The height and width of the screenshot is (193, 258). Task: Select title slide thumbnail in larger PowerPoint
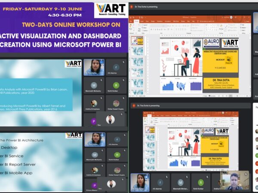pyautogui.click(x=137, y=41)
